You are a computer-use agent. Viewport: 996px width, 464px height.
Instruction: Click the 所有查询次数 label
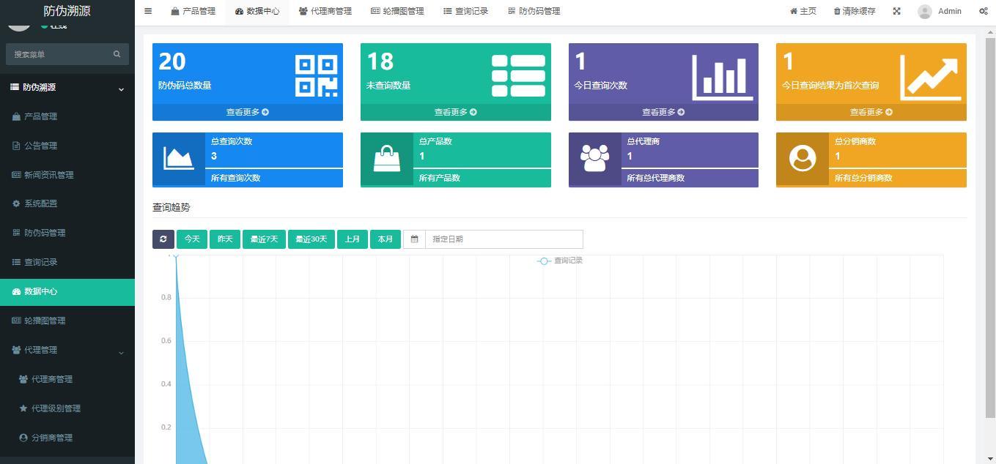pyautogui.click(x=235, y=178)
